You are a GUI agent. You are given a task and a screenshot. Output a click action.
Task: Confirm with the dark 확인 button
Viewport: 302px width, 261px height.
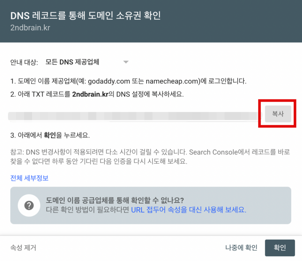280,248
